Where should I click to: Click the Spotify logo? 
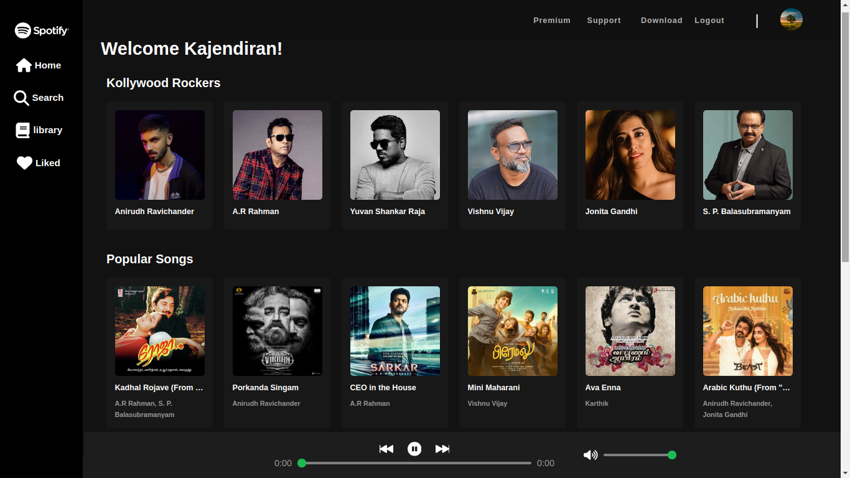41,30
